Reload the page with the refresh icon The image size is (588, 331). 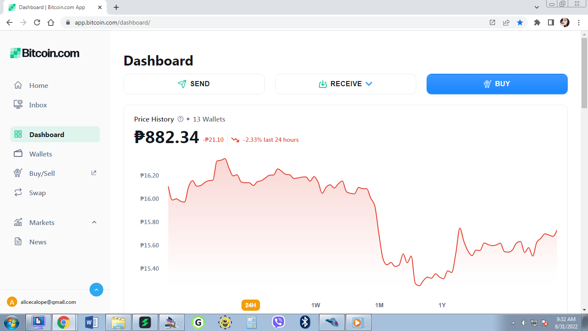click(x=37, y=22)
